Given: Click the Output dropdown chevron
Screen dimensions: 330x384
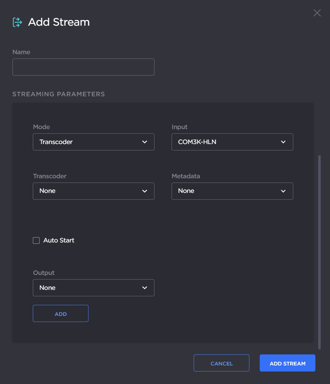Looking at the screenshot, I should pyautogui.click(x=144, y=288).
